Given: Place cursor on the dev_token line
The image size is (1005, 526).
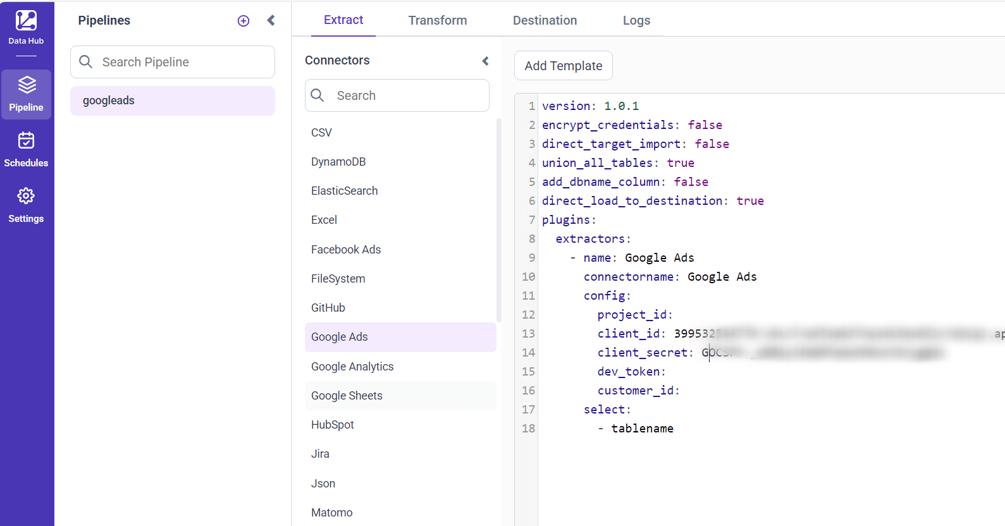Looking at the screenshot, I should pos(631,372).
